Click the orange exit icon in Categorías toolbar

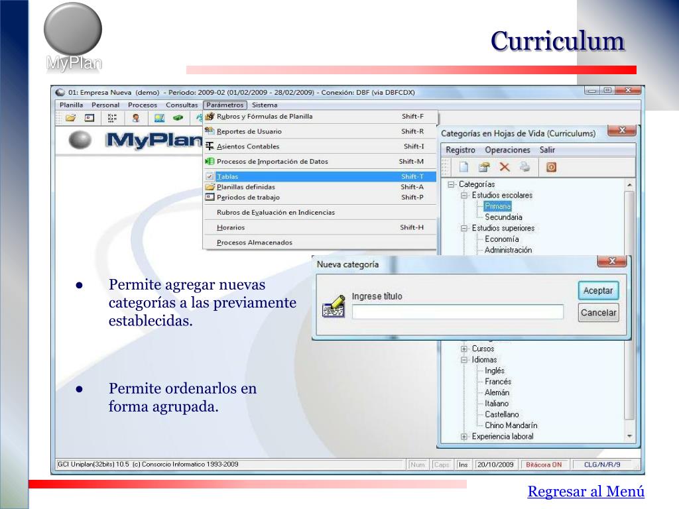[551, 167]
